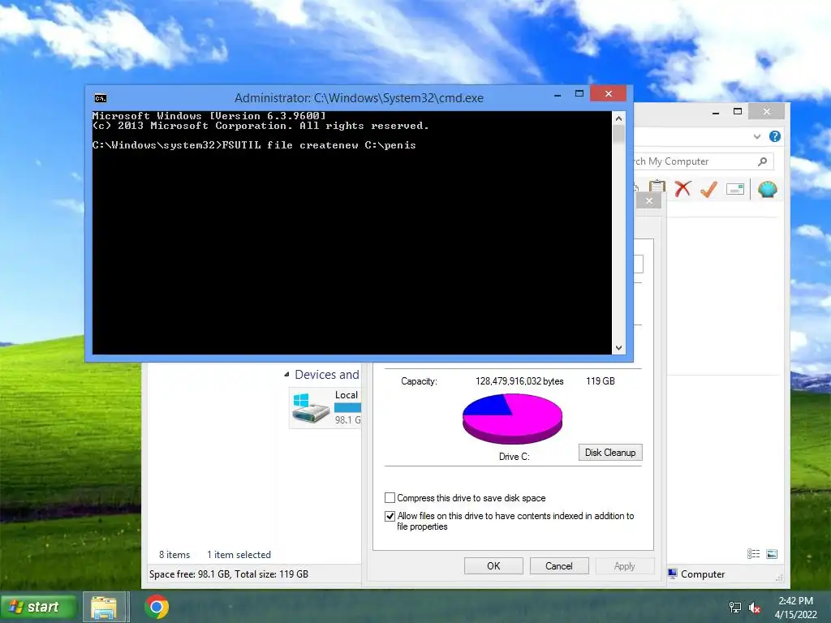Image resolution: width=831 pixels, height=623 pixels.
Task: Switch to large icons view in Explorer
Action: coord(772,554)
